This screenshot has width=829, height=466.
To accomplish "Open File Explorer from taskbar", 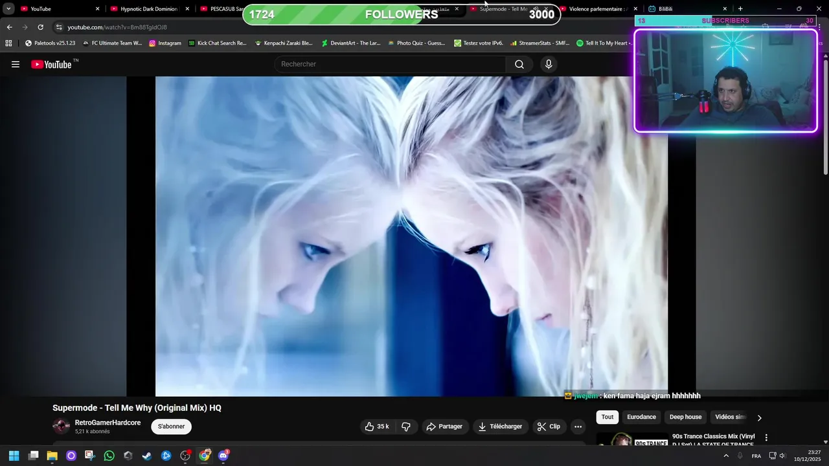I will pos(52,456).
